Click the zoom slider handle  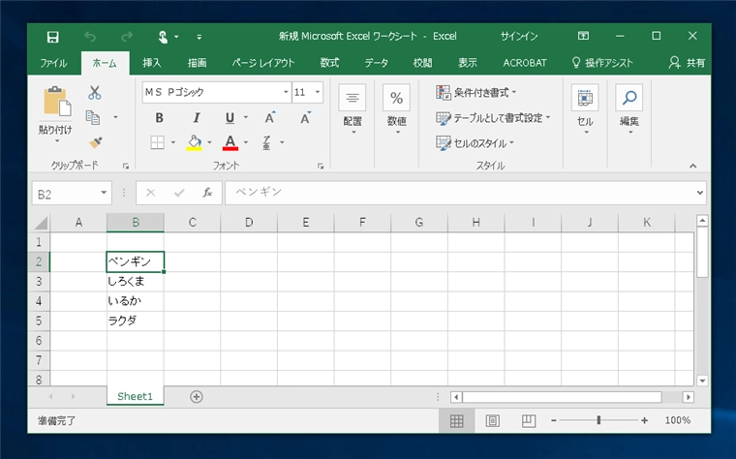(598, 420)
